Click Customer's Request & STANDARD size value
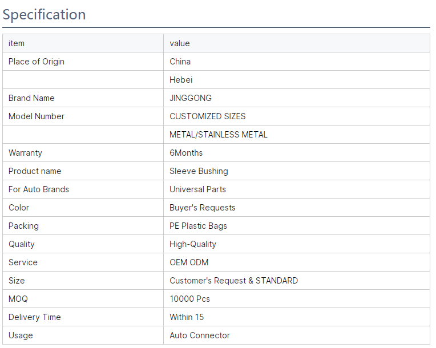Screen dimensions: 436x348 coord(233,281)
